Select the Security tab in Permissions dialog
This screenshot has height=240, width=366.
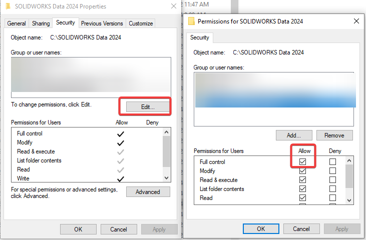click(200, 37)
